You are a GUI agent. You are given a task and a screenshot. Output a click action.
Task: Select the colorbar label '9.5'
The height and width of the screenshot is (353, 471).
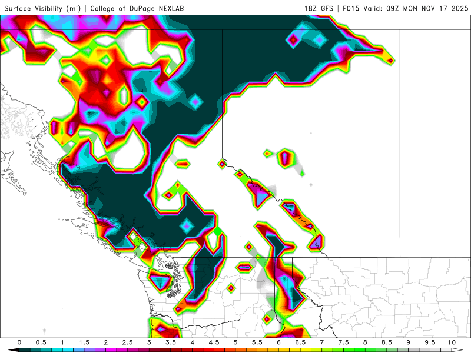click(x=430, y=342)
